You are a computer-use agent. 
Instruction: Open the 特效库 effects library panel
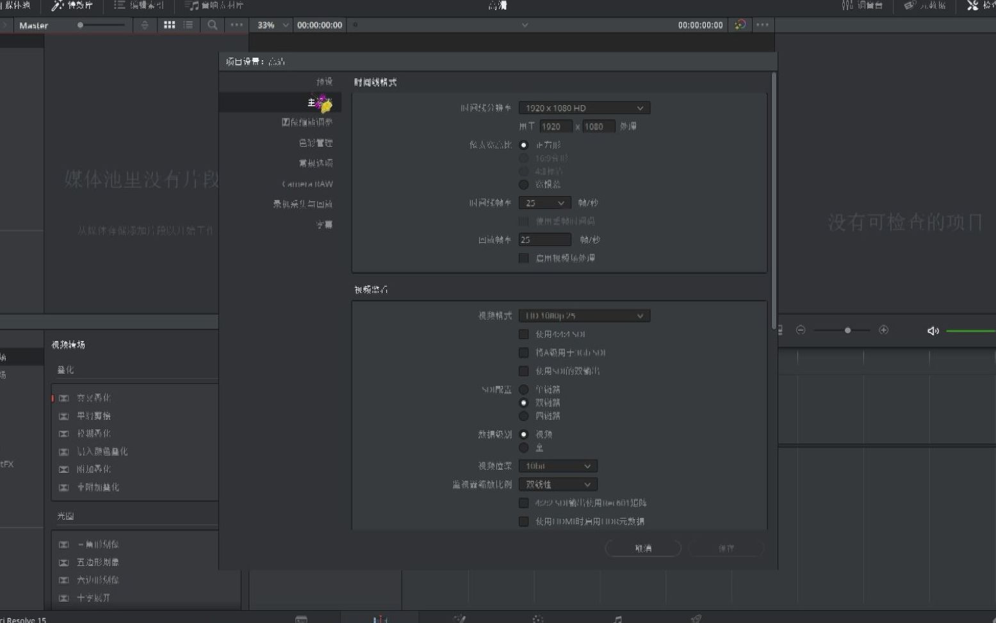click(x=72, y=6)
